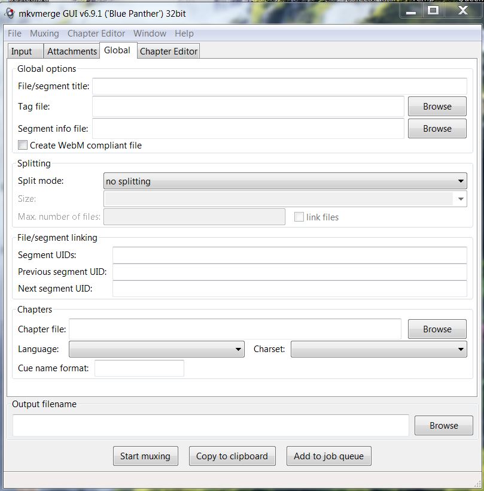
Task: Click the Previous segment UID field
Action: [290, 272]
